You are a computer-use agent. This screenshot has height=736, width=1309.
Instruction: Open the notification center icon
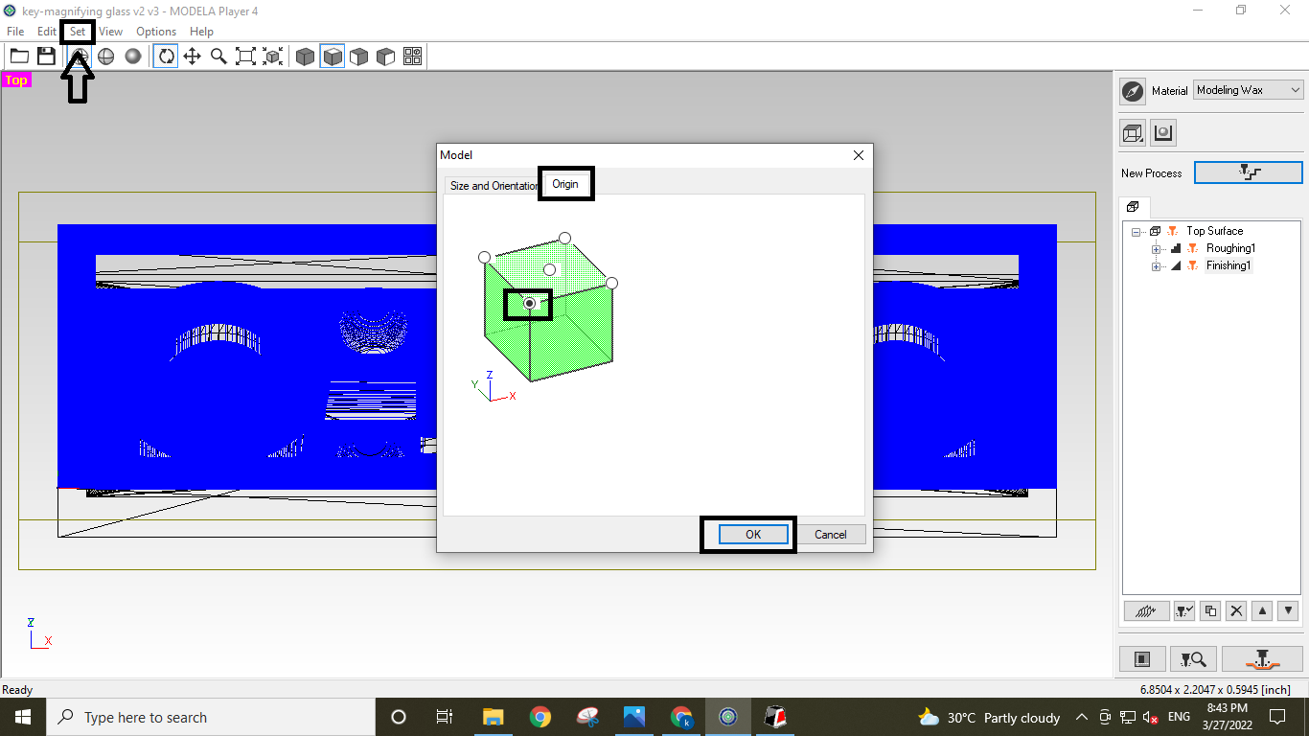tap(1276, 717)
